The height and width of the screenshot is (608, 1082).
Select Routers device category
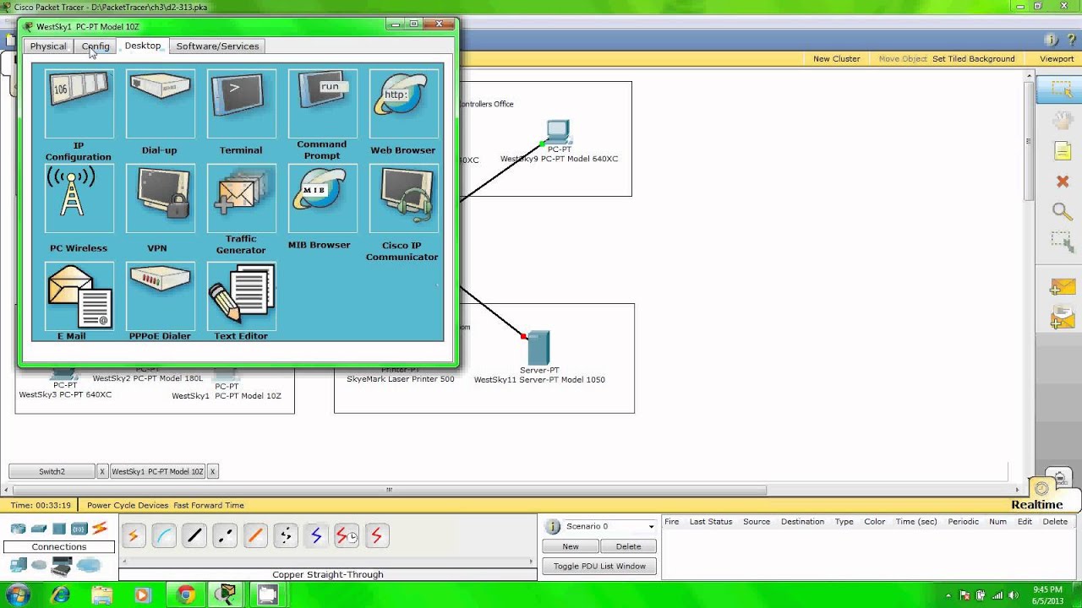[x=18, y=529]
